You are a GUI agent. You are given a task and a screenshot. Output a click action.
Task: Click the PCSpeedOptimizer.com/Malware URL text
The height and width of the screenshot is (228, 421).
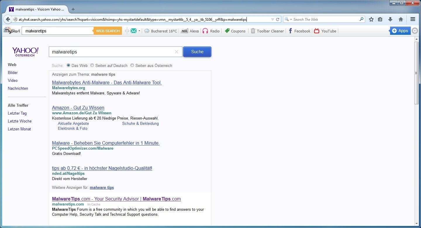(83, 148)
